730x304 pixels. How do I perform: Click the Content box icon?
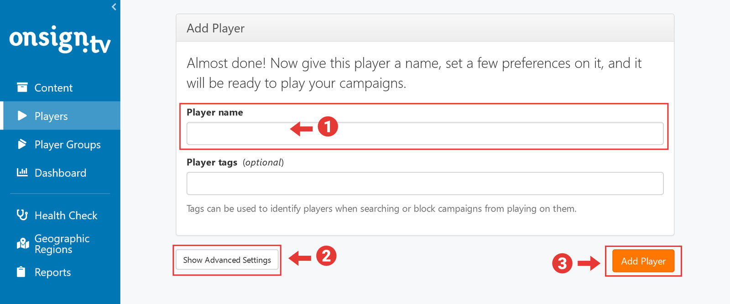pos(22,88)
